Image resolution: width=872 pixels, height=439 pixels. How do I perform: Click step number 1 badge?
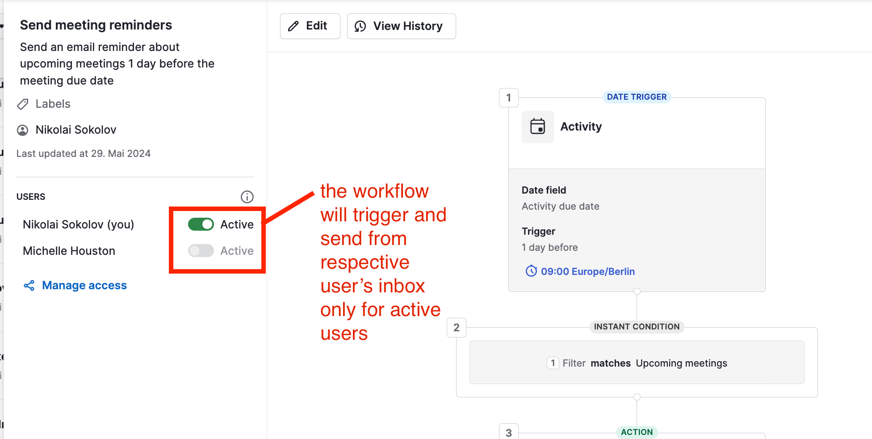point(508,98)
